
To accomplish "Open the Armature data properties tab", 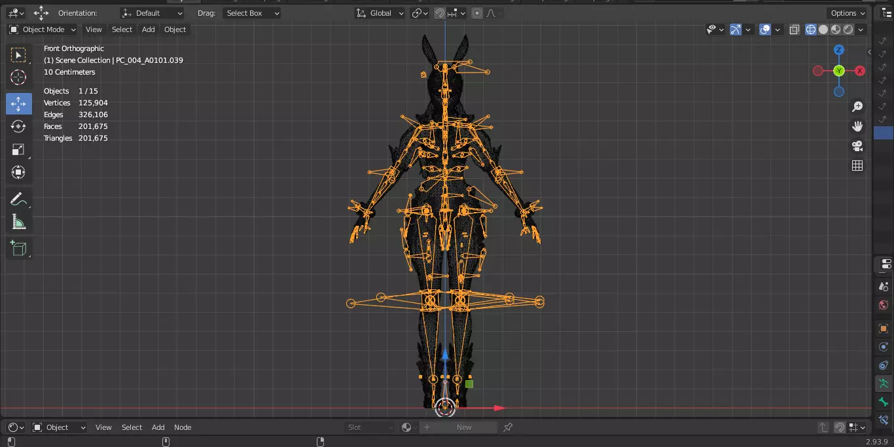I will (884, 384).
